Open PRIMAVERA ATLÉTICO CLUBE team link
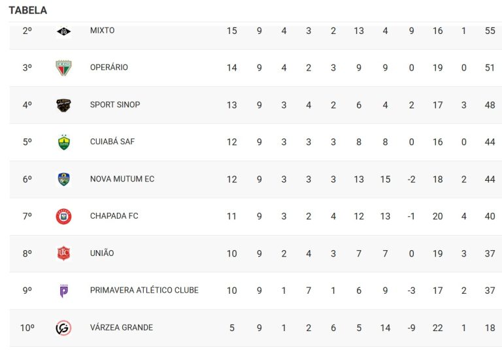 pos(144,290)
